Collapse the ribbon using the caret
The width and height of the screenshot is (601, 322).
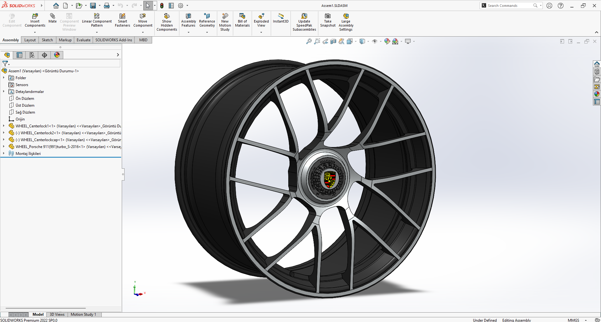click(597, 32)
